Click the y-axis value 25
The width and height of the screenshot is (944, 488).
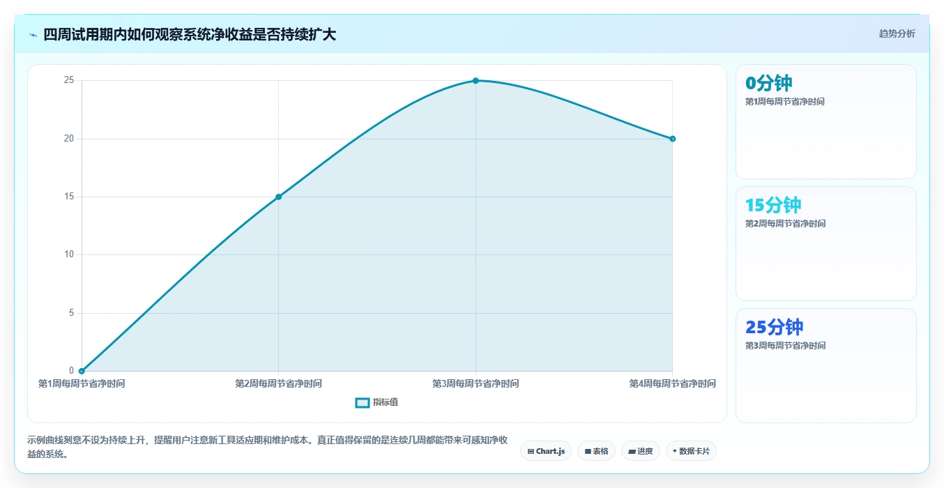(x=69, y=80)
